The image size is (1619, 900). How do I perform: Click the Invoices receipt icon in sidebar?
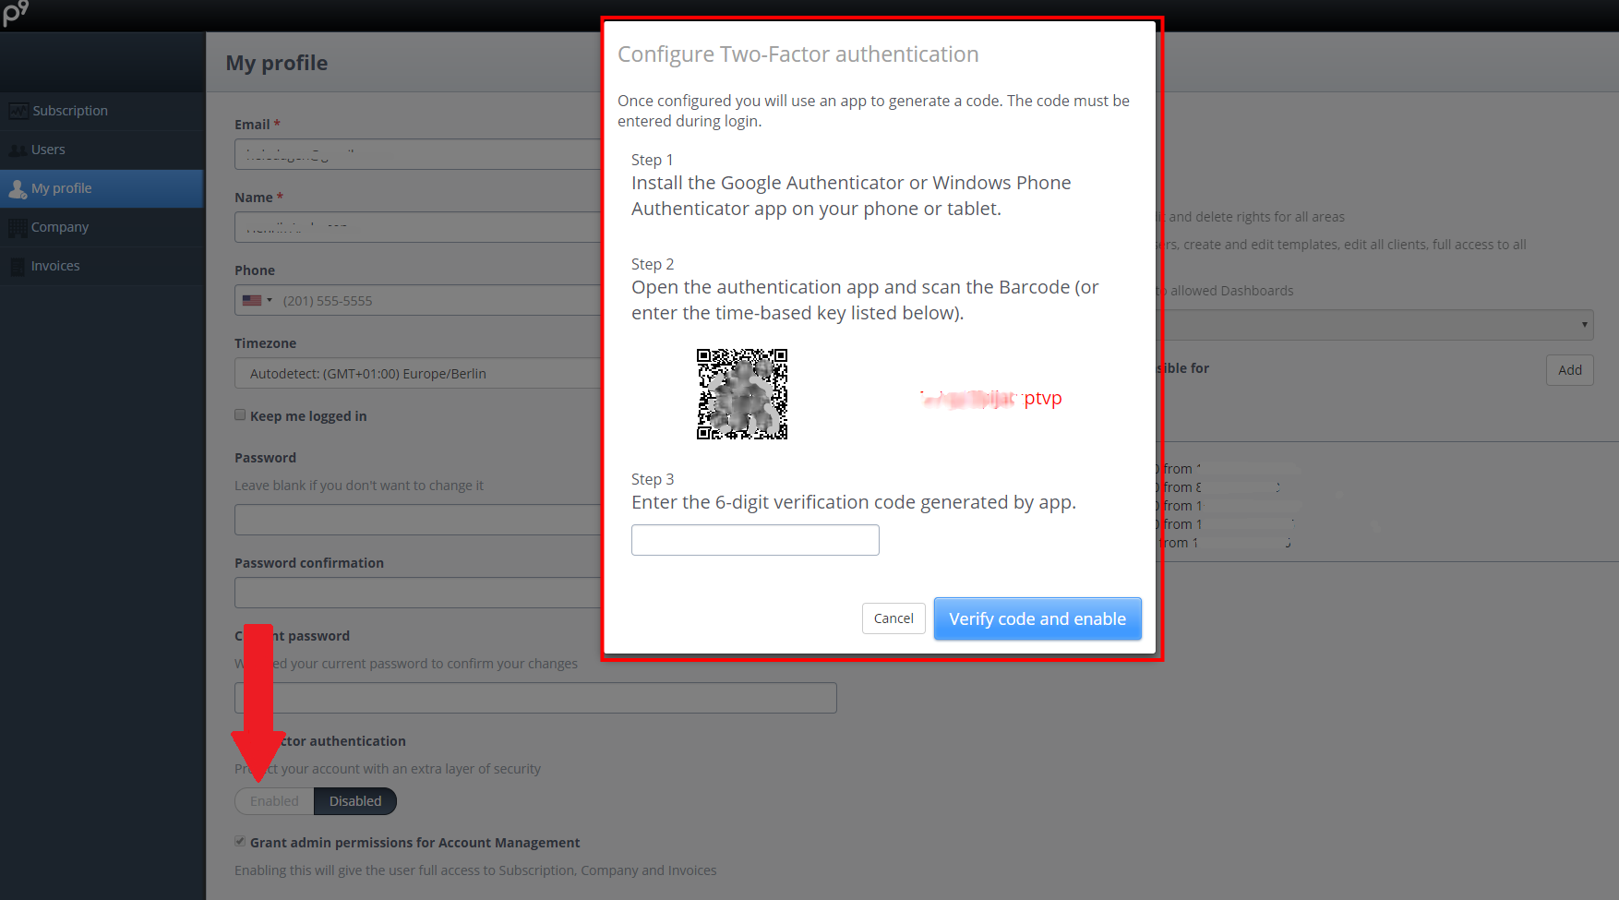(17, 265)
